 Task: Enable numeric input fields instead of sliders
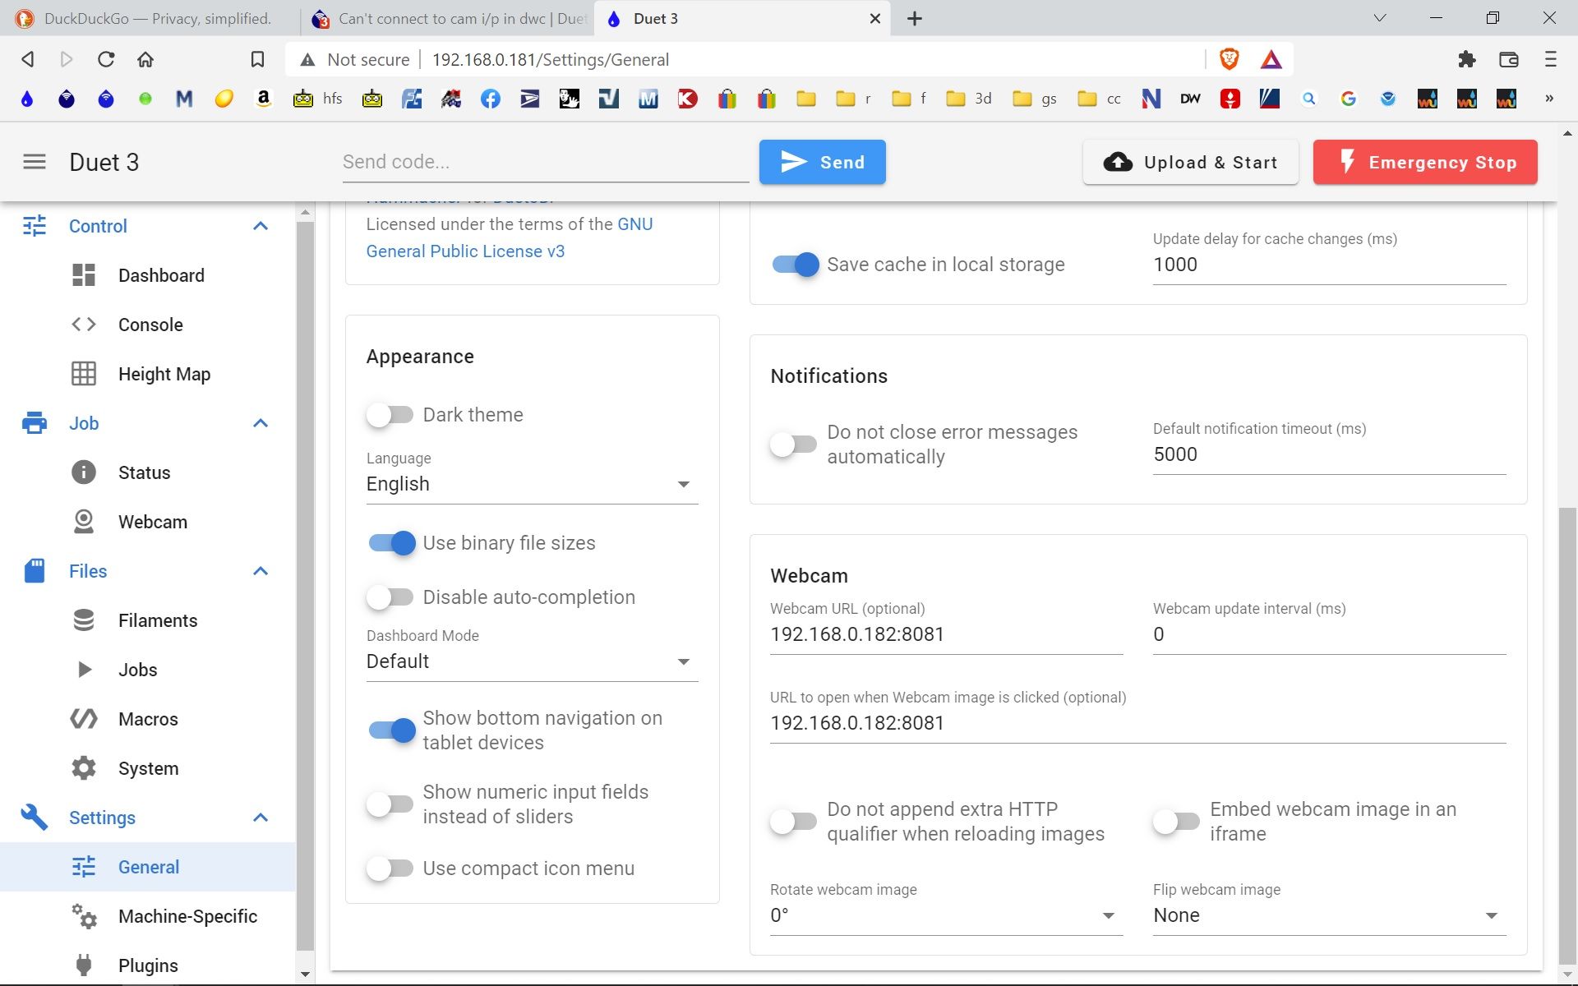pyautogui.click(x=390, y=804)
